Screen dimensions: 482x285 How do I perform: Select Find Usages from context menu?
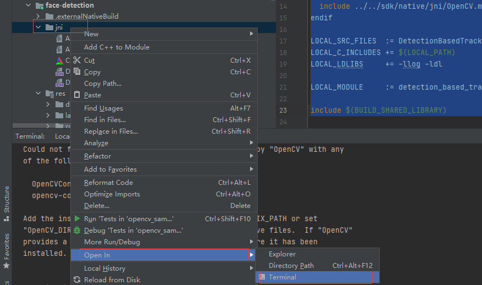coord(103,108)
